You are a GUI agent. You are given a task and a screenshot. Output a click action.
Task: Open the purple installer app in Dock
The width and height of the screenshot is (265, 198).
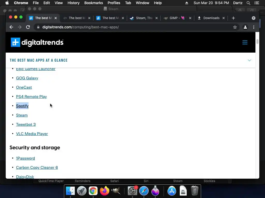tap(155, 191)
